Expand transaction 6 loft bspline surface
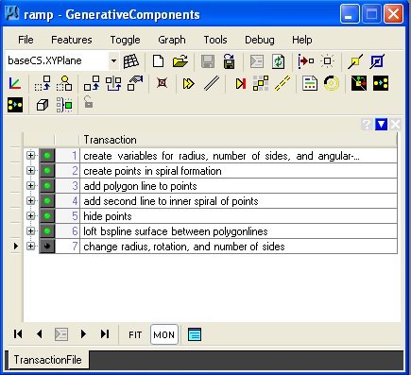 click(x=30, y=231)
